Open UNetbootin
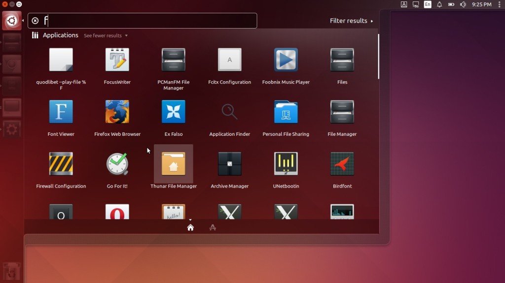The height and width of the screenshot is (283, 505). point(286,164)
